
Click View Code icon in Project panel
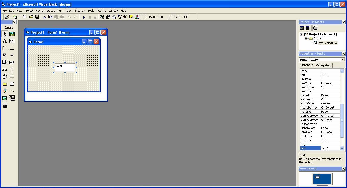(302, 28)
